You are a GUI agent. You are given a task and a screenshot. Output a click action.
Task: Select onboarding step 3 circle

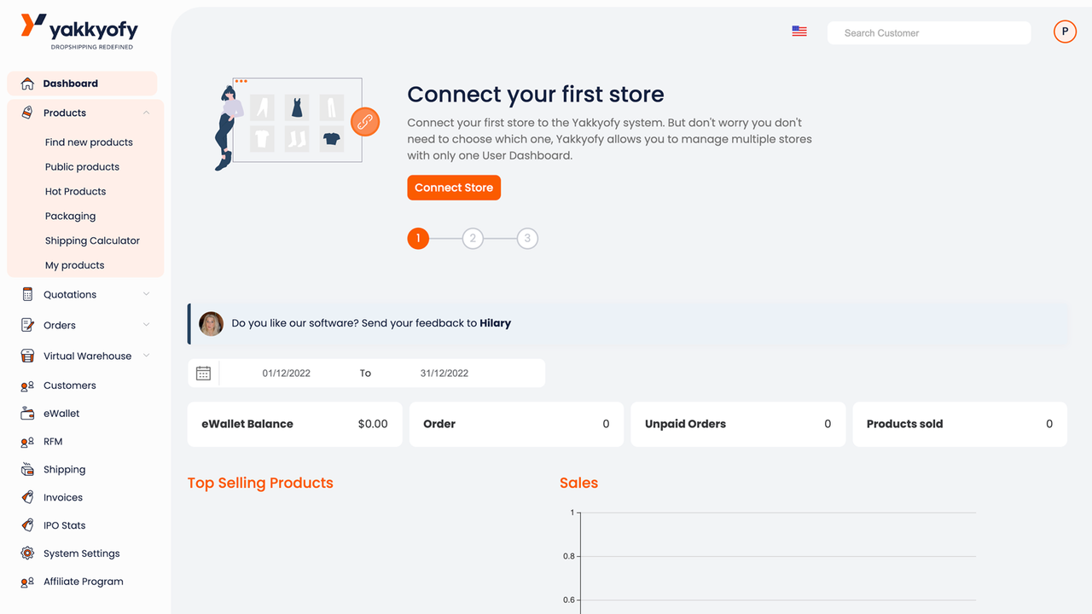point(527,238)
